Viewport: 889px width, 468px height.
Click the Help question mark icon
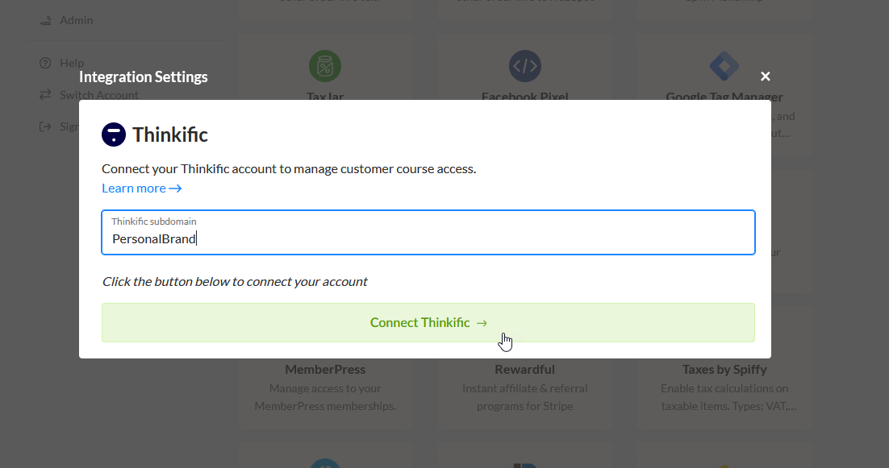coord(45,63)
